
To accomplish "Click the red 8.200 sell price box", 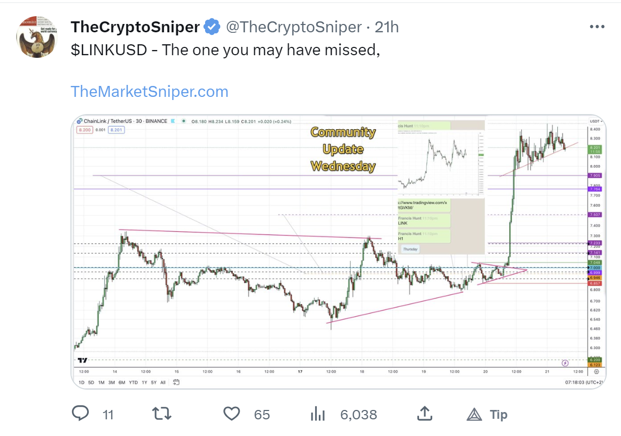I will [83, 130].
